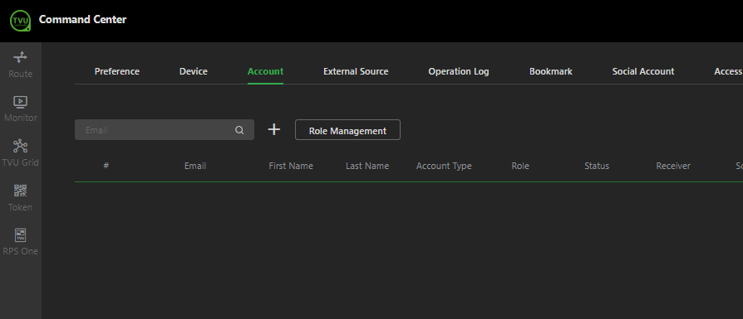Viewport: 743px width, 319px height.
Task: Open the External Source tab
Action: 356,71
